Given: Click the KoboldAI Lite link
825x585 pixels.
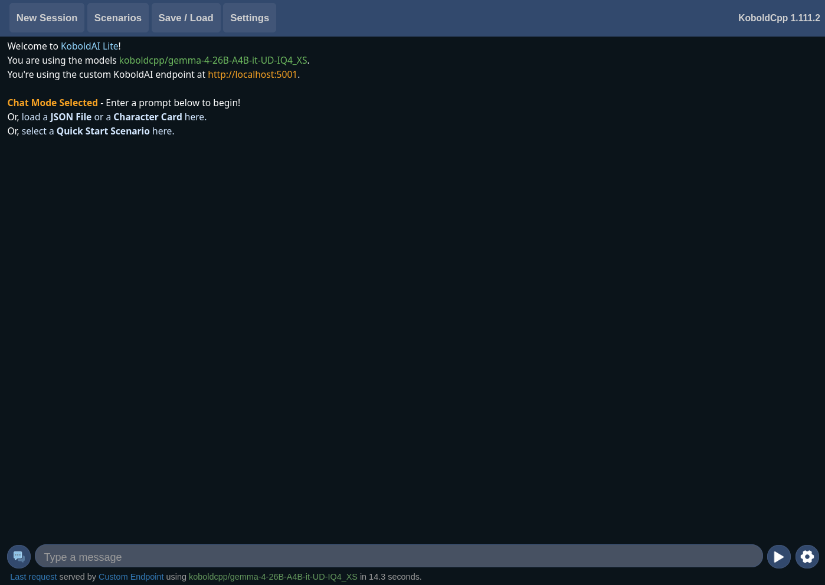Looking at the screenshot, I should coord(90,46).
